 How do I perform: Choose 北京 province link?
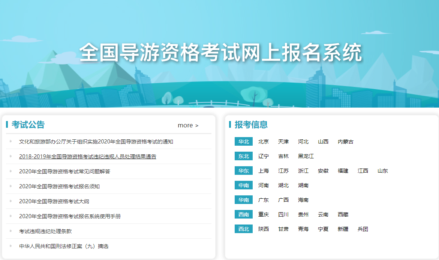[x=264, y=142]
